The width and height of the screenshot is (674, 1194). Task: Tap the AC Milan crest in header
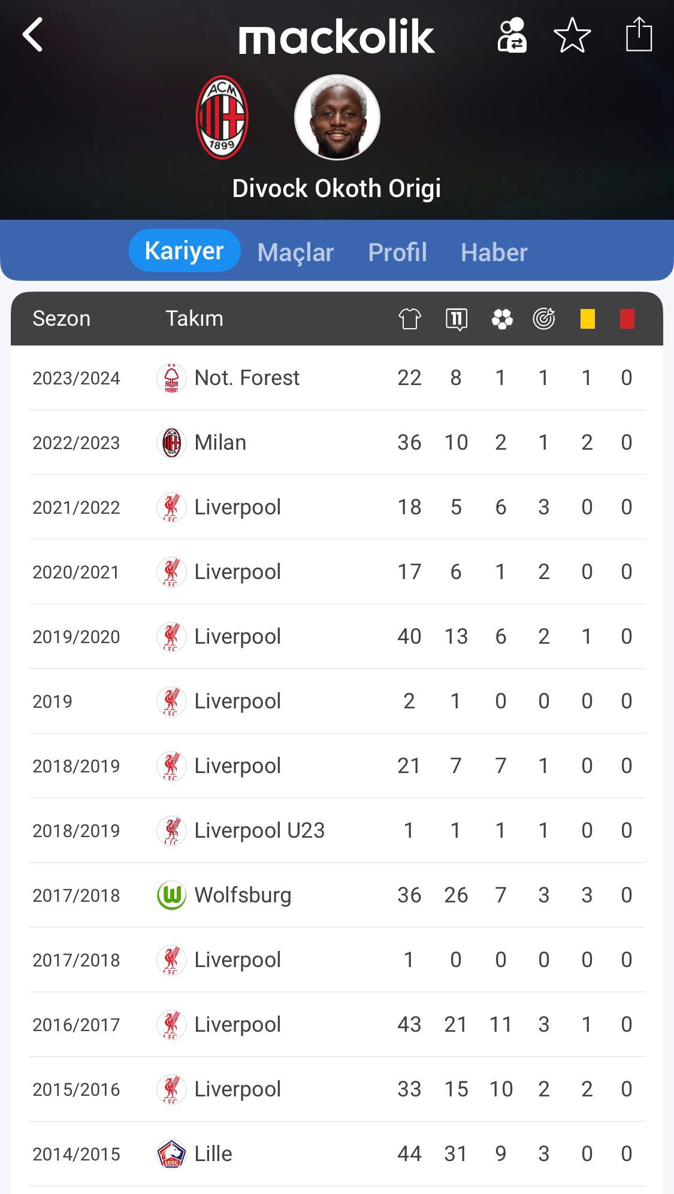point(222,117)
